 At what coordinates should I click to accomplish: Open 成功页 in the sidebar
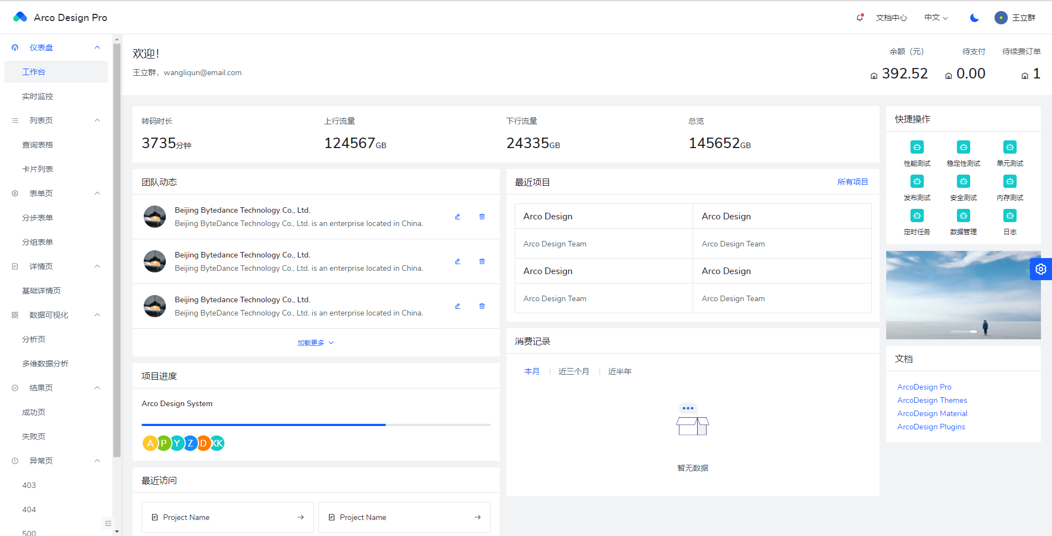click(x=56, y=412)
